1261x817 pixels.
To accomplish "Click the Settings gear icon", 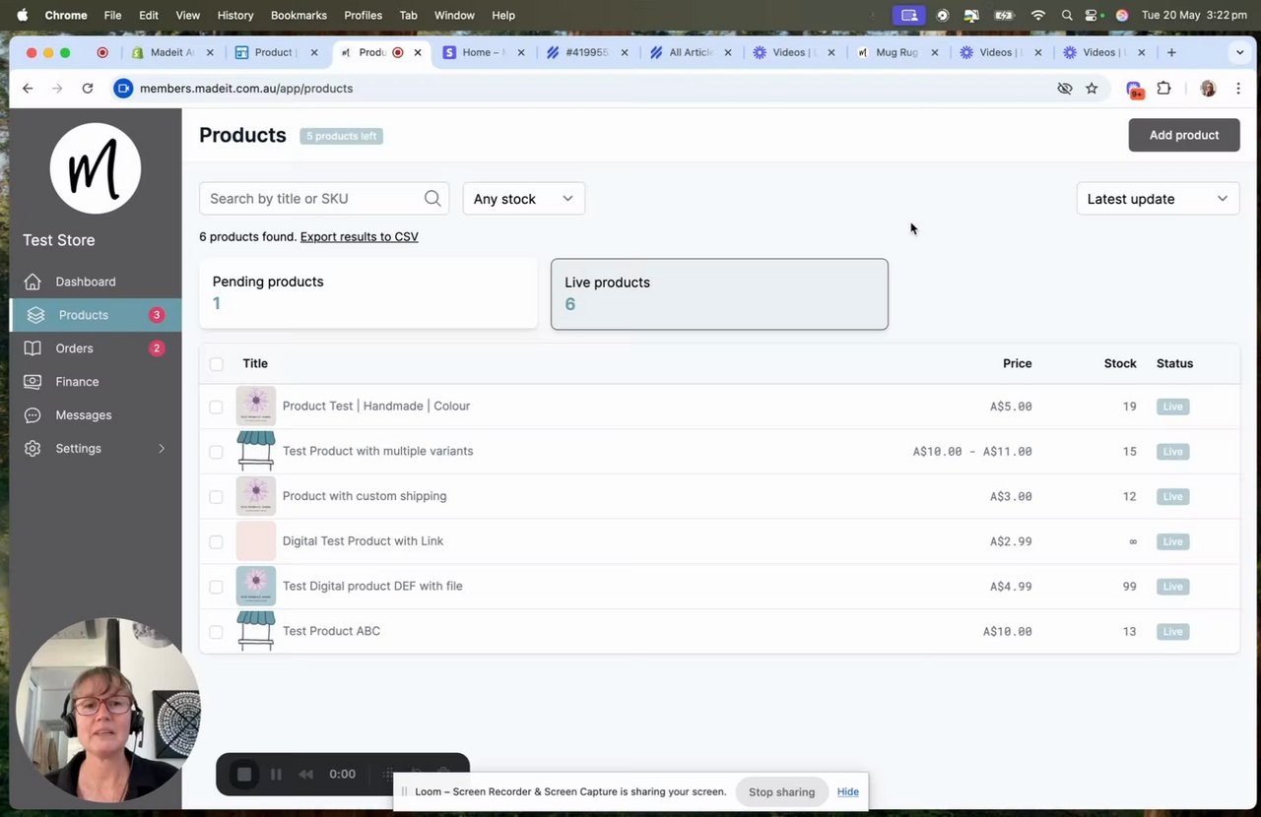I will [33, 449].
